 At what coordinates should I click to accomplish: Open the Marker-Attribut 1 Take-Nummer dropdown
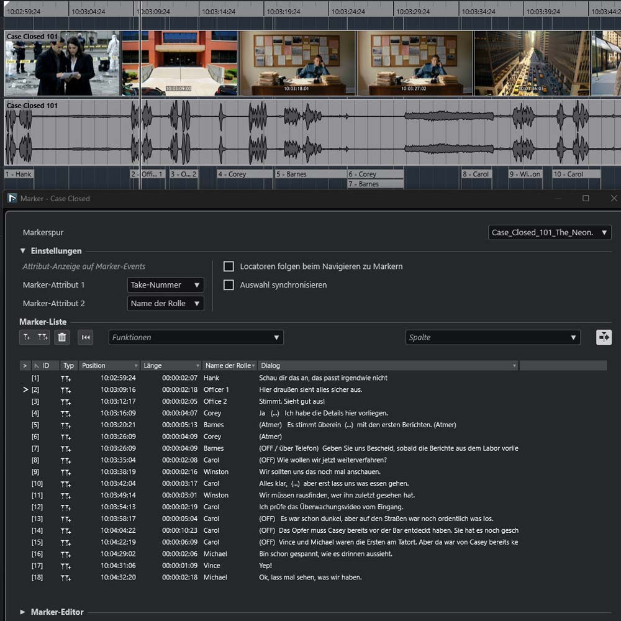(165, 285)
